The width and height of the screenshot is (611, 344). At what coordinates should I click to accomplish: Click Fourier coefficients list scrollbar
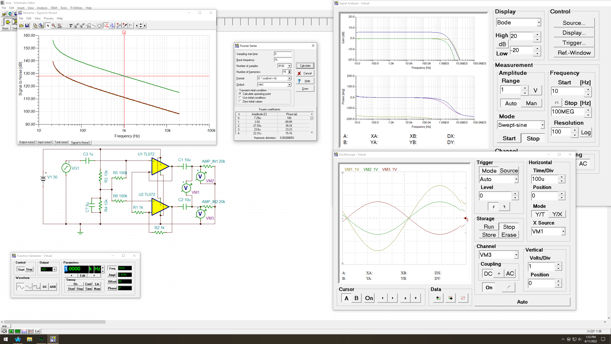coord(312,123)
